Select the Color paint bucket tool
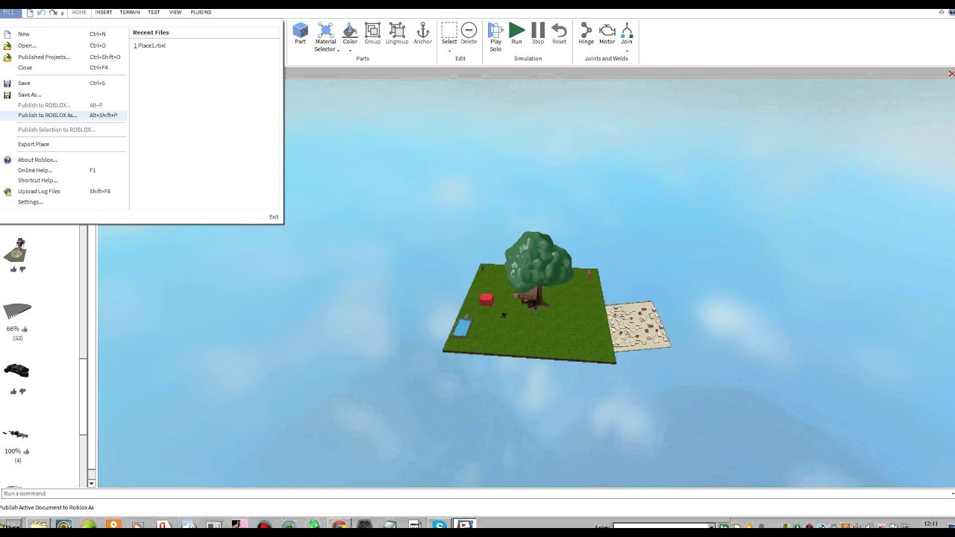955x537 pixels. [350, 34]
